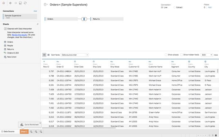
Task: Open the Sheet 1 tab
Action: (x=24, y=132)
